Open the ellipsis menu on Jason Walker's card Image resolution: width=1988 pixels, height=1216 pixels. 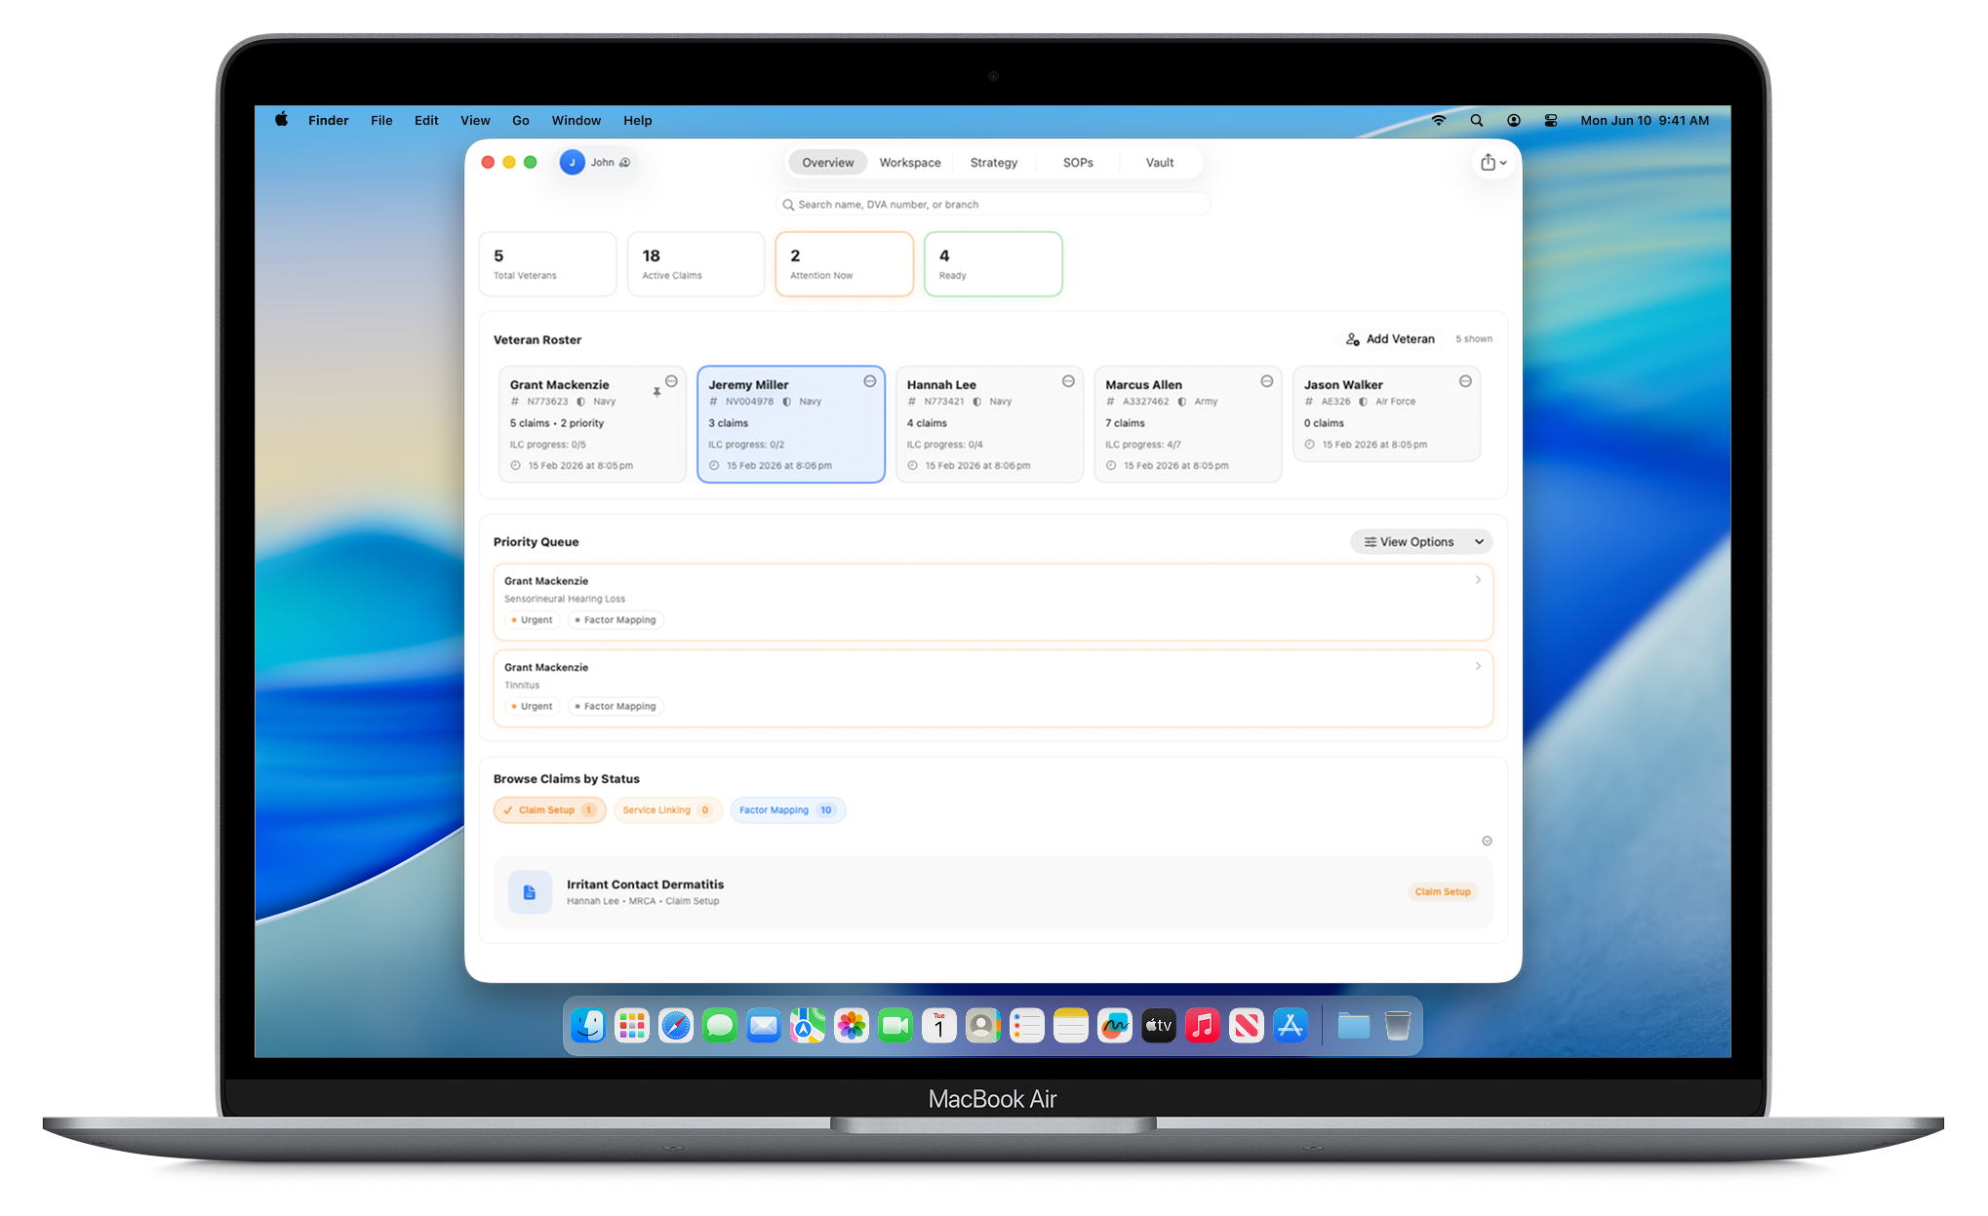point(1464,381)
